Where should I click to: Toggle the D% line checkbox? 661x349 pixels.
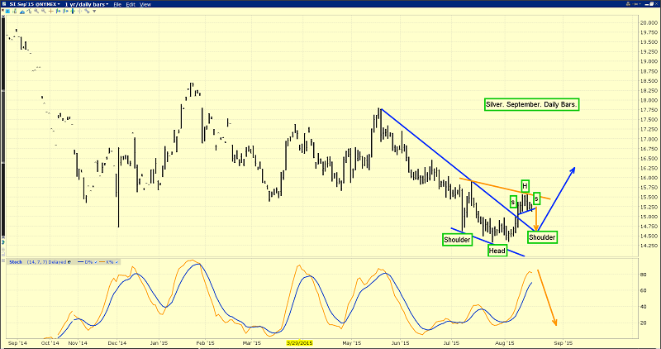point(96,262)
